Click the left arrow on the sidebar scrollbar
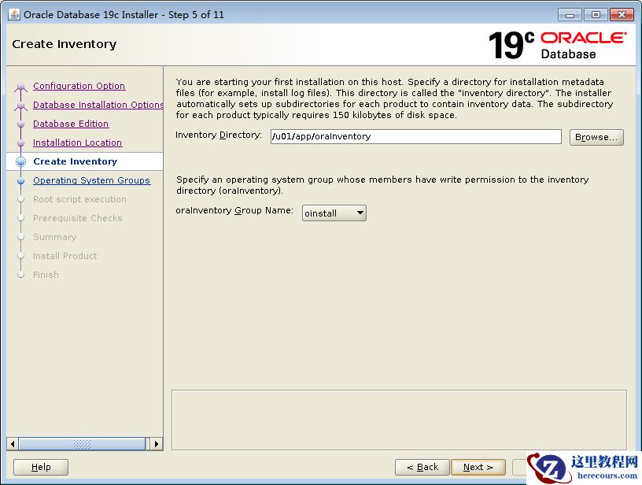The height and width of the screenshot is (485, 642). 13,444
